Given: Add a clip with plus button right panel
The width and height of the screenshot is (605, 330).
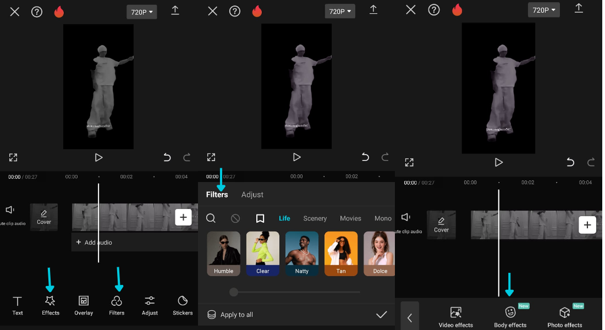Looking at the screenshot, I should point(587,224).
